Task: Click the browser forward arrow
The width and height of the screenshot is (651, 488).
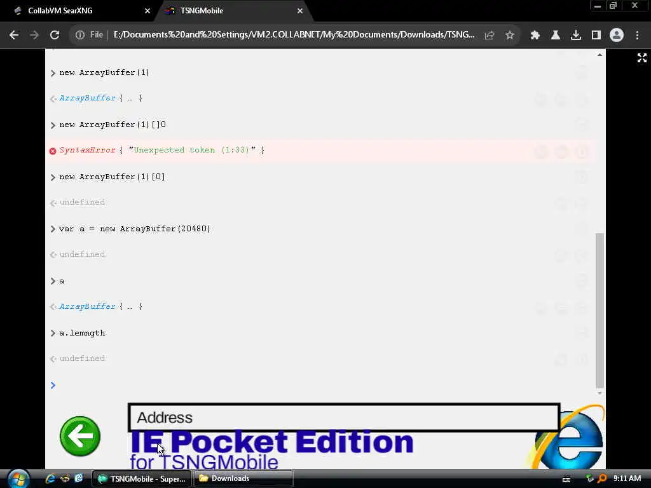Action: point(34,36)
